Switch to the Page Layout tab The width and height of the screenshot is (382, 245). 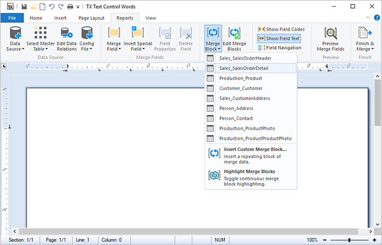pyautogui.click(x=91, y=18)
